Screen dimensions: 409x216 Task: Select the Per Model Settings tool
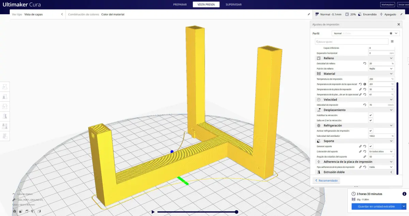(5, 127)
